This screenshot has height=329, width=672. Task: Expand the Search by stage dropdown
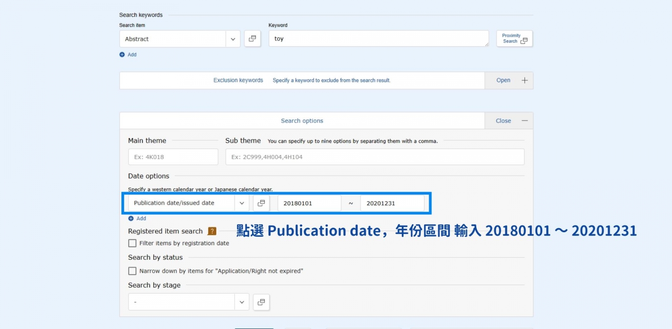241,302
